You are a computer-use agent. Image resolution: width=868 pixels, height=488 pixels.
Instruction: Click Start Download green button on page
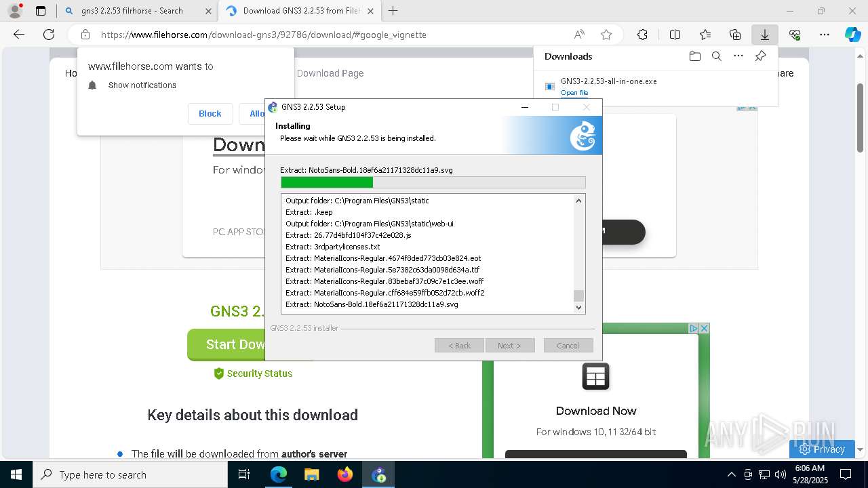click(x=226, y=345)
